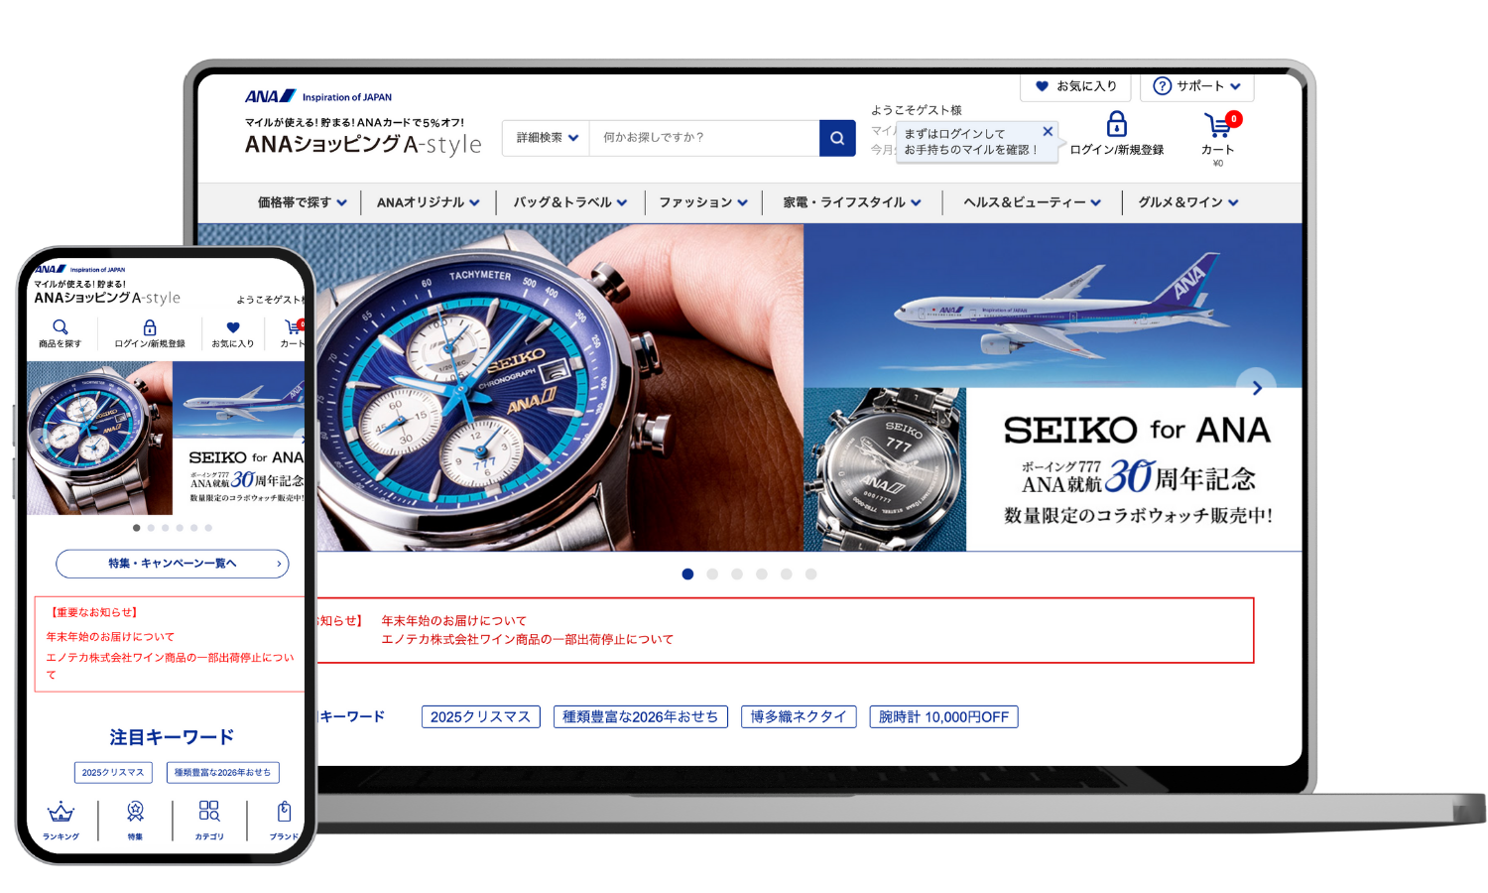Open the ファッション navigation menu

coord(703,202)
